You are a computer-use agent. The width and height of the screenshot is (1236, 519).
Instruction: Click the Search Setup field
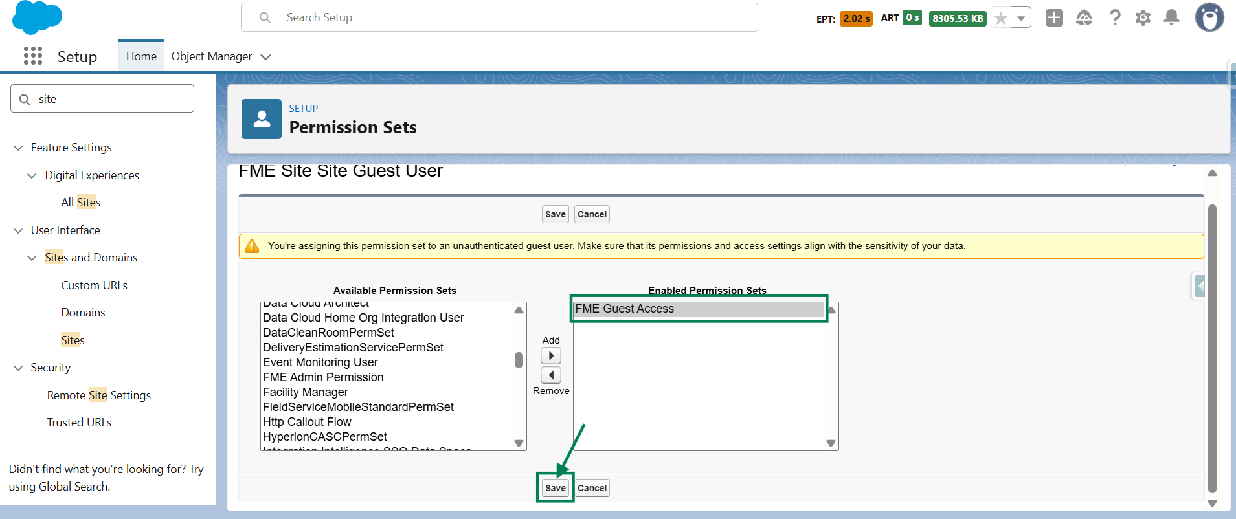[499, 17]
